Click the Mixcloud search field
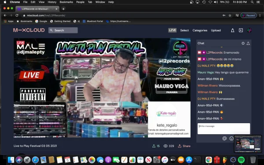The width and height of the screenshot is (264, 165). (x=63, y=30)
